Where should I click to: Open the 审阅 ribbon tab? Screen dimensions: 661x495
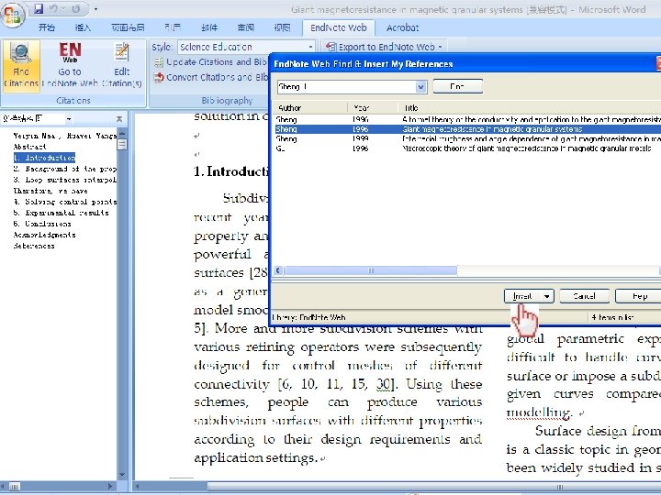[x=245, y=27]
